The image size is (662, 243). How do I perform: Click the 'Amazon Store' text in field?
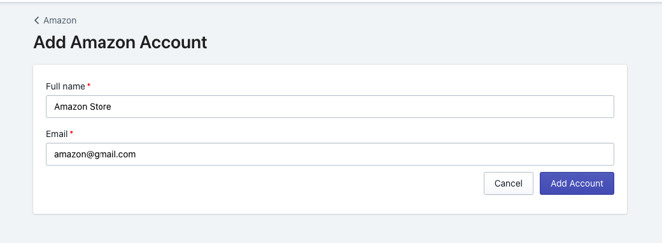coord(83,107)
